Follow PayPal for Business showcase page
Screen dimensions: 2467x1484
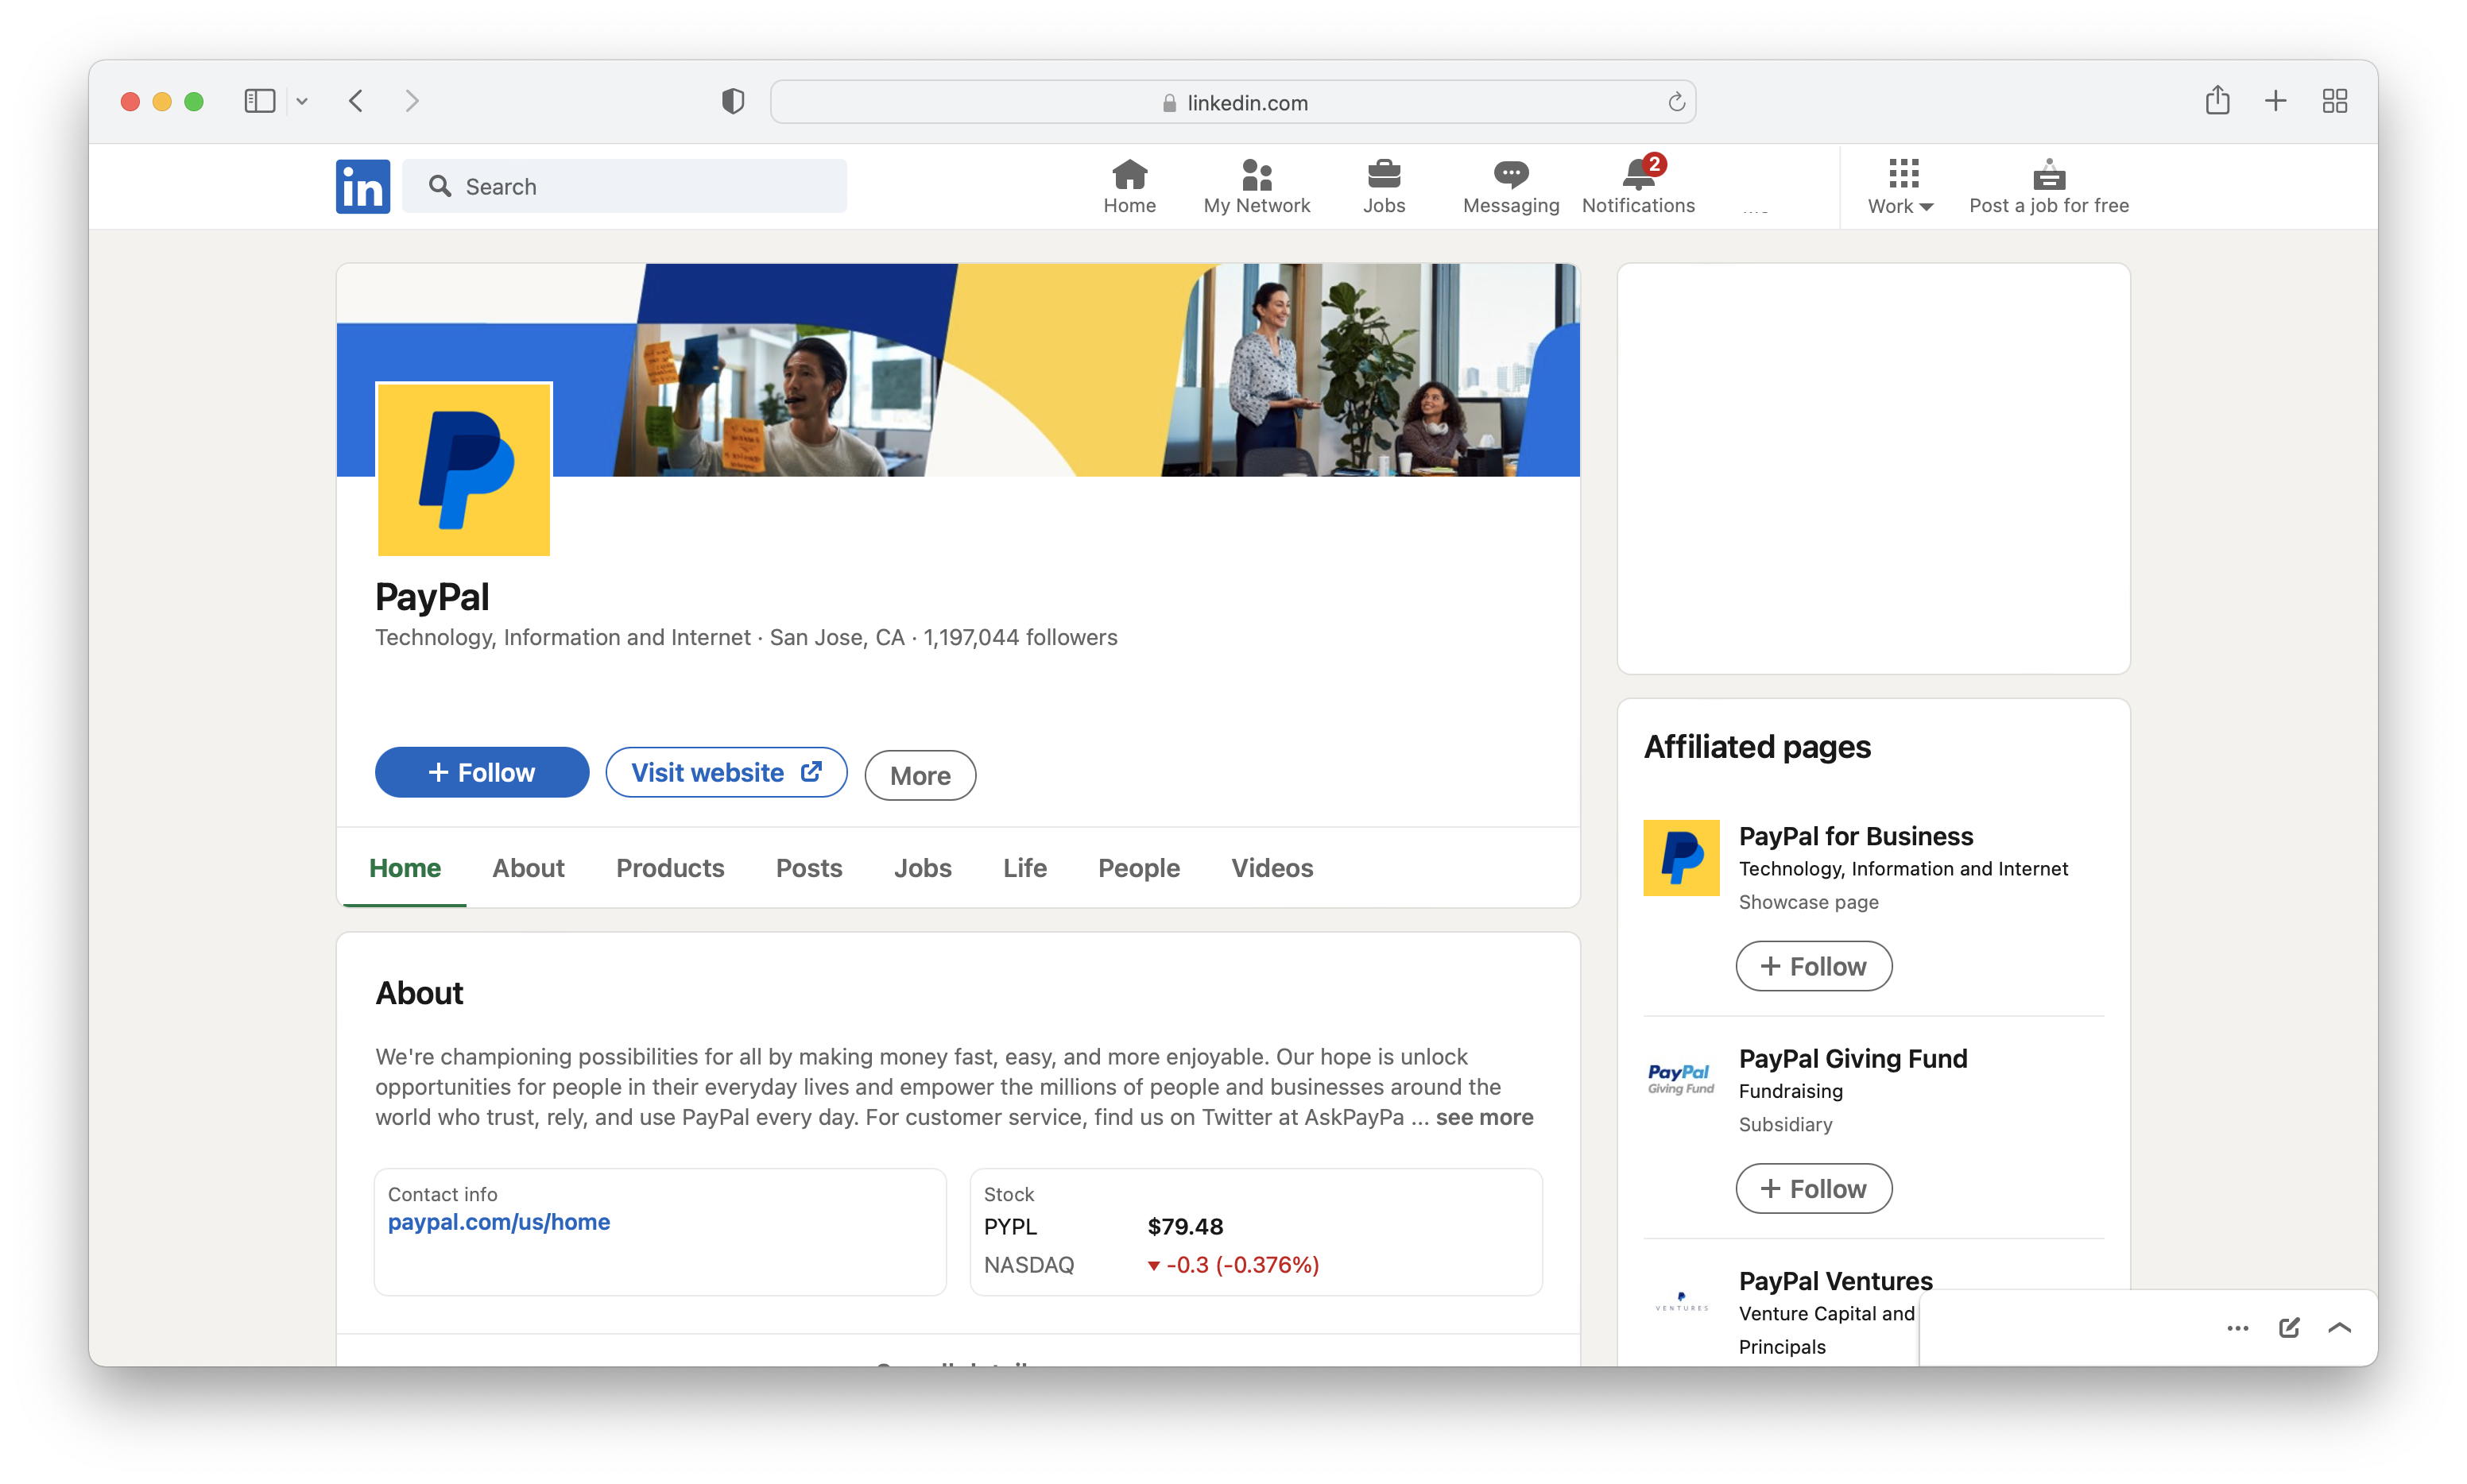[x=1813, y=966]
